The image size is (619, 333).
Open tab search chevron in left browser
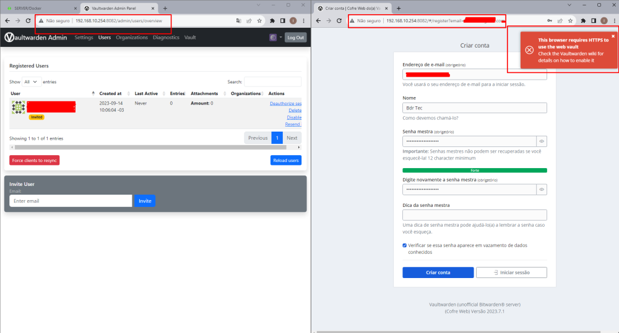click(x=259, y=5)
